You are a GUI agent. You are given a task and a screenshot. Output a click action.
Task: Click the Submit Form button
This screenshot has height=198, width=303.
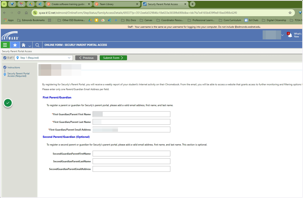pos(113,58)
